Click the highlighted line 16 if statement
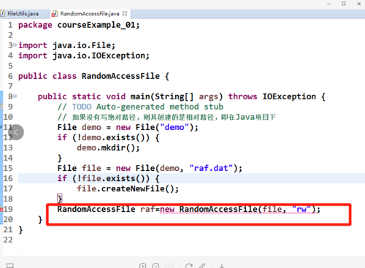365x268 pixels. pos(109,178)
